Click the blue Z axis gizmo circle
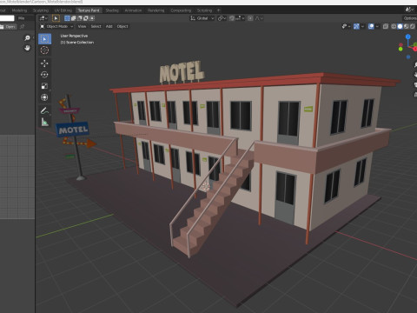The image size is (417, 313). (x=408, y=37)
